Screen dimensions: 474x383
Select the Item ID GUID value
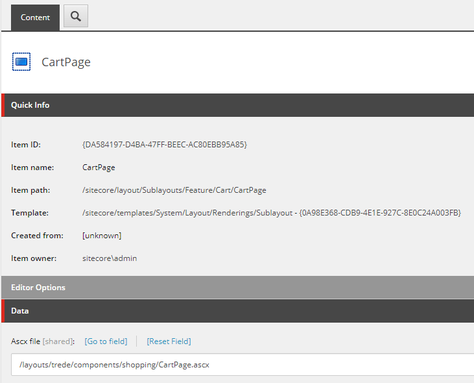coord(165,144)
